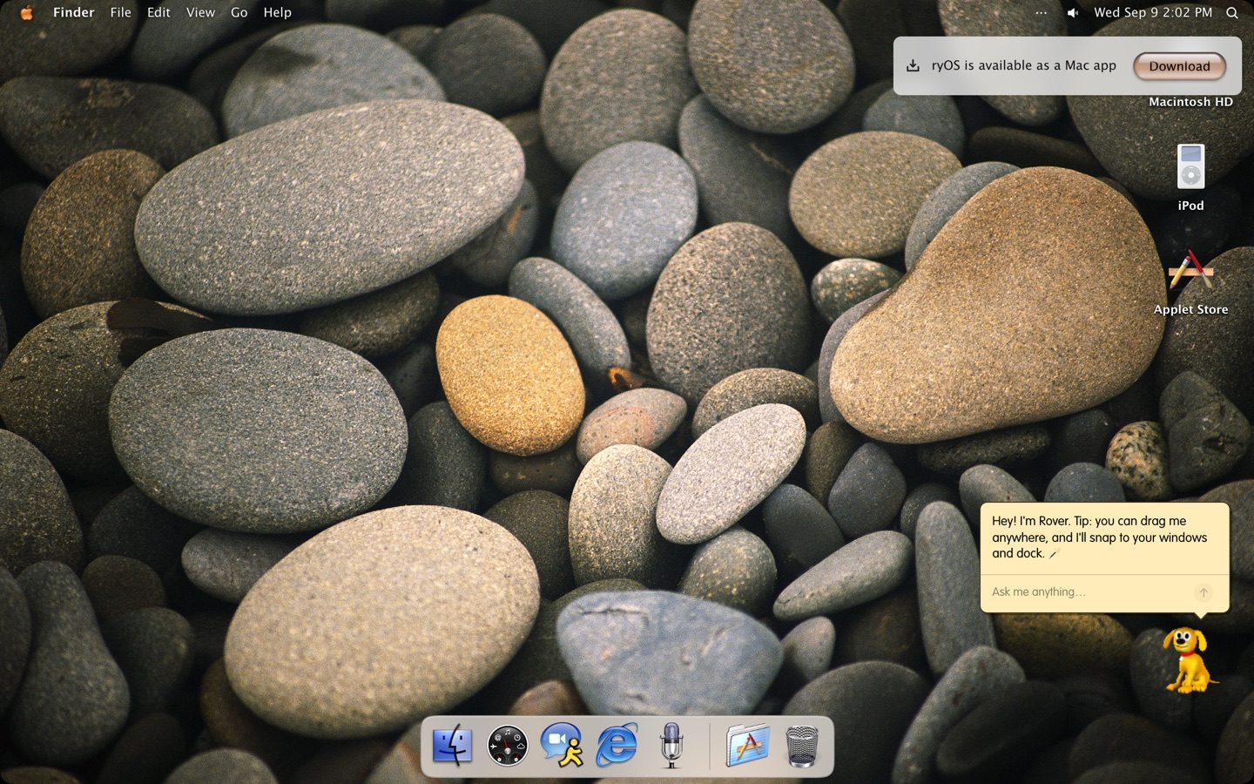
Task: Click Rover the yellow dog
Action: point(1189,660)
